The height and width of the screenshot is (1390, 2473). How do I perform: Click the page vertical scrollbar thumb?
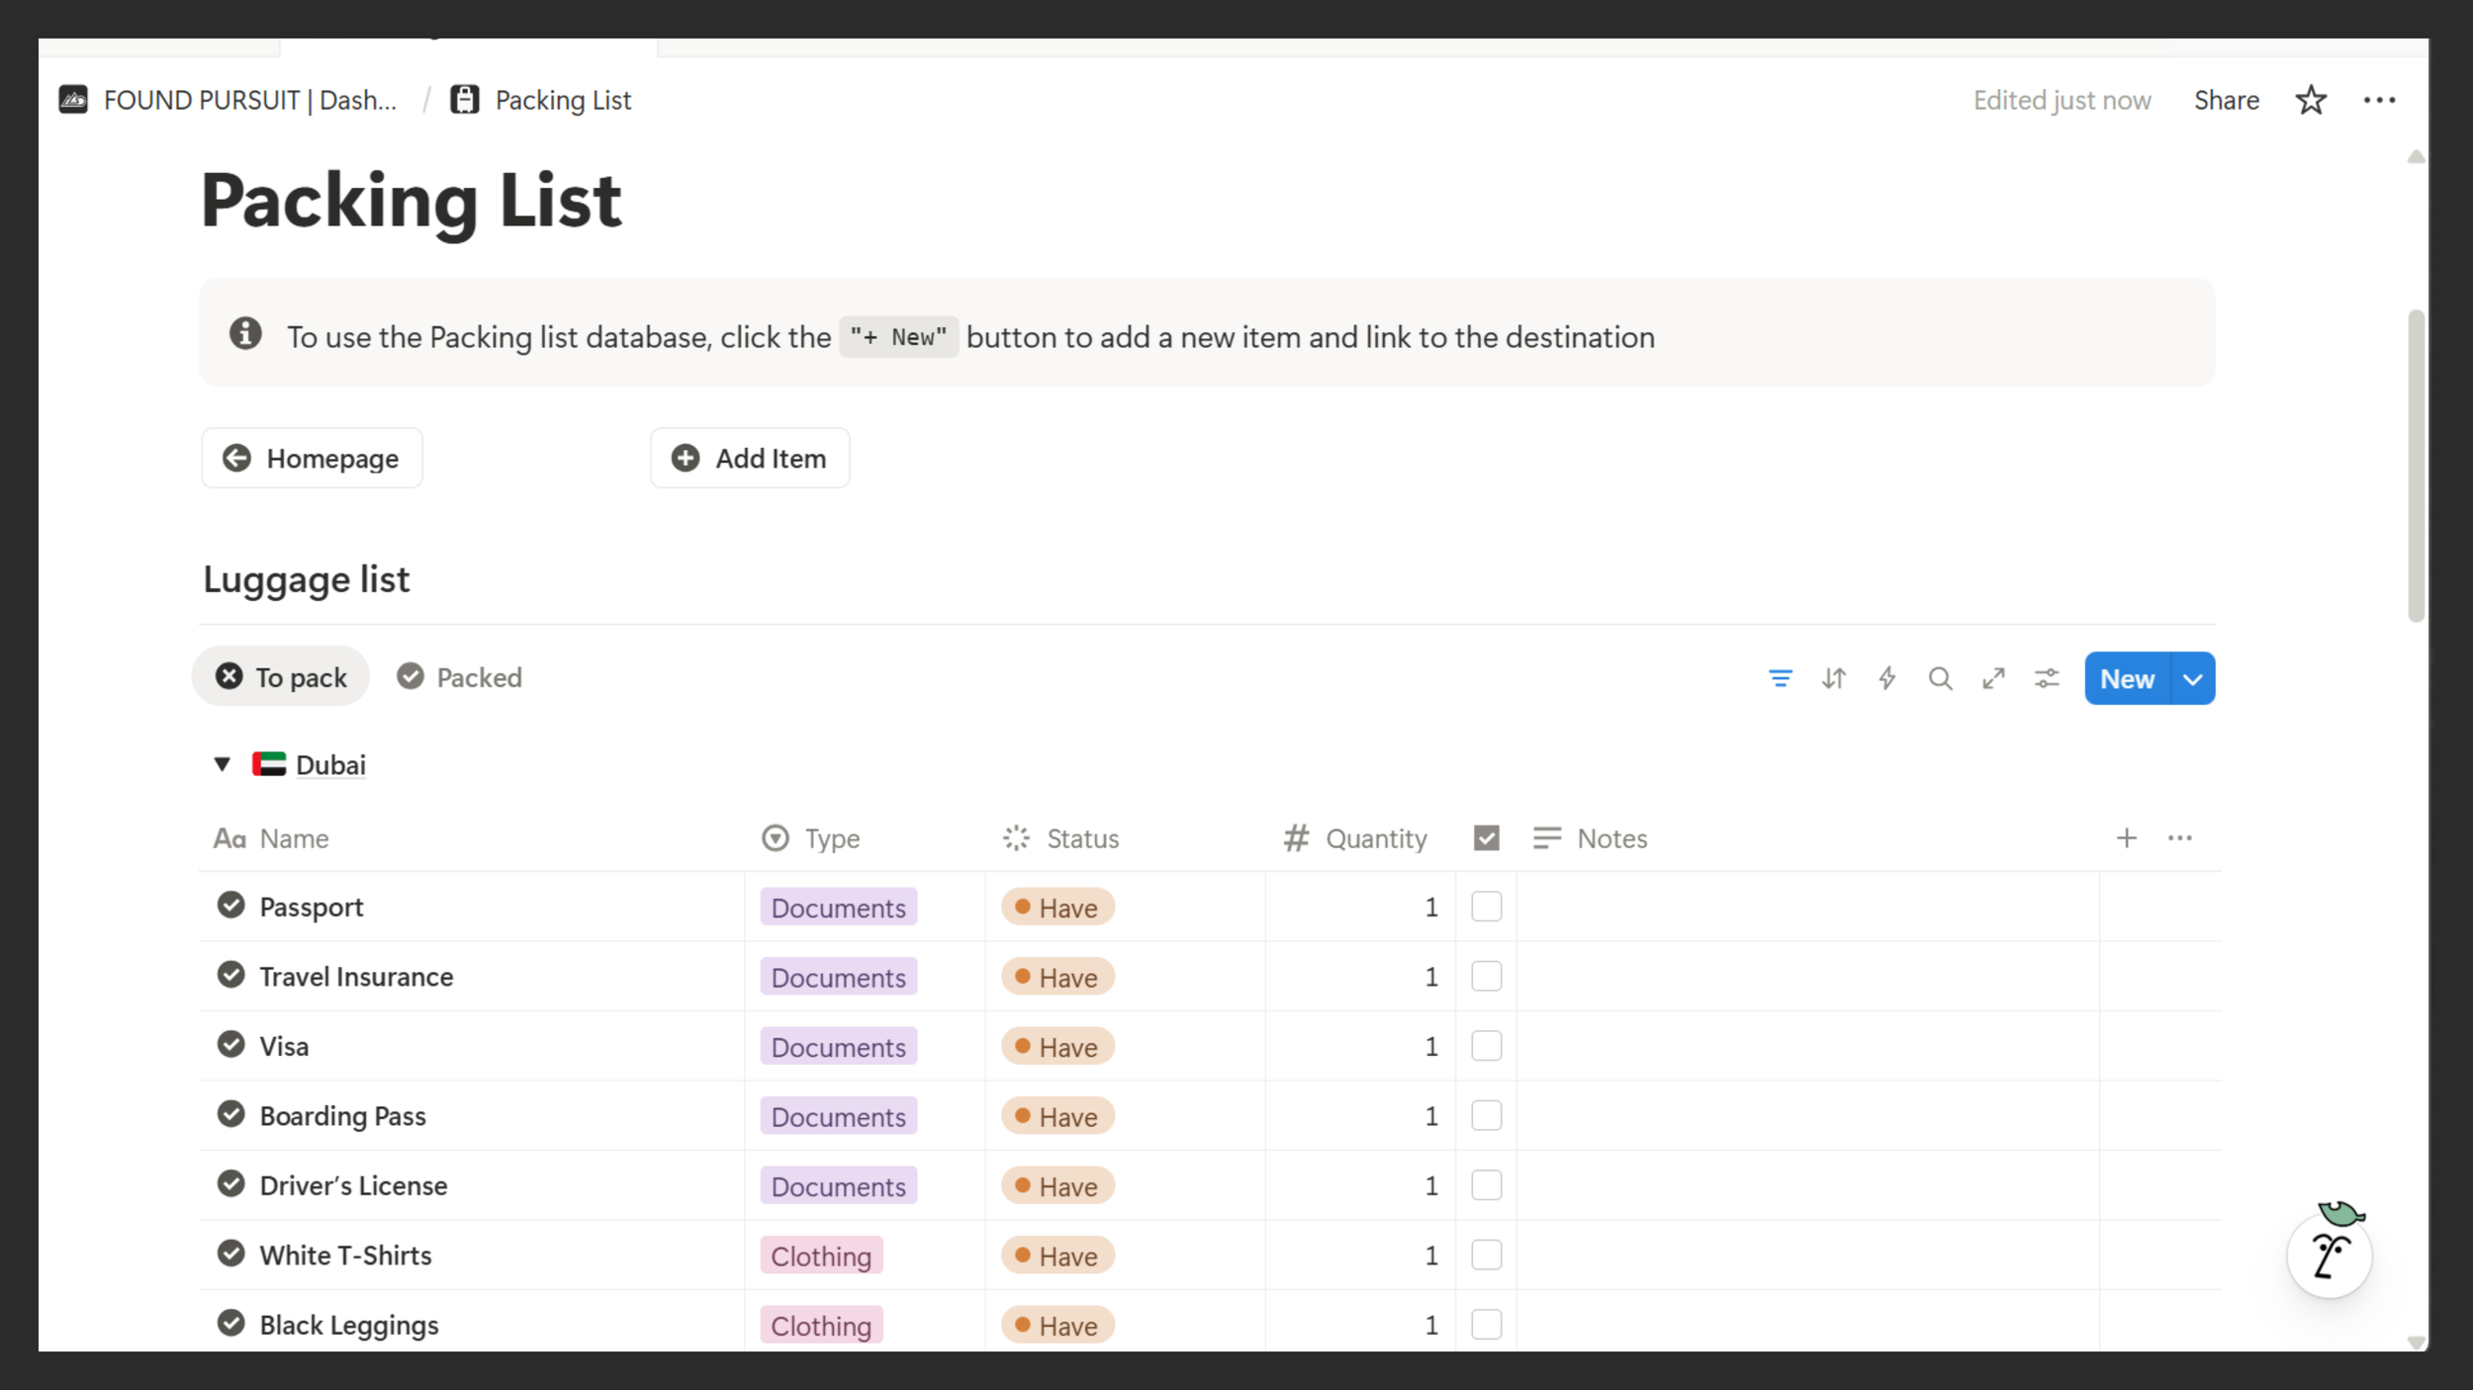coord(2416,465)
